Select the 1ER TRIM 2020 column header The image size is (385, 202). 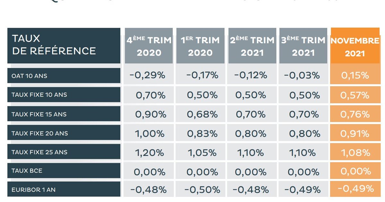tap(200, 46)
